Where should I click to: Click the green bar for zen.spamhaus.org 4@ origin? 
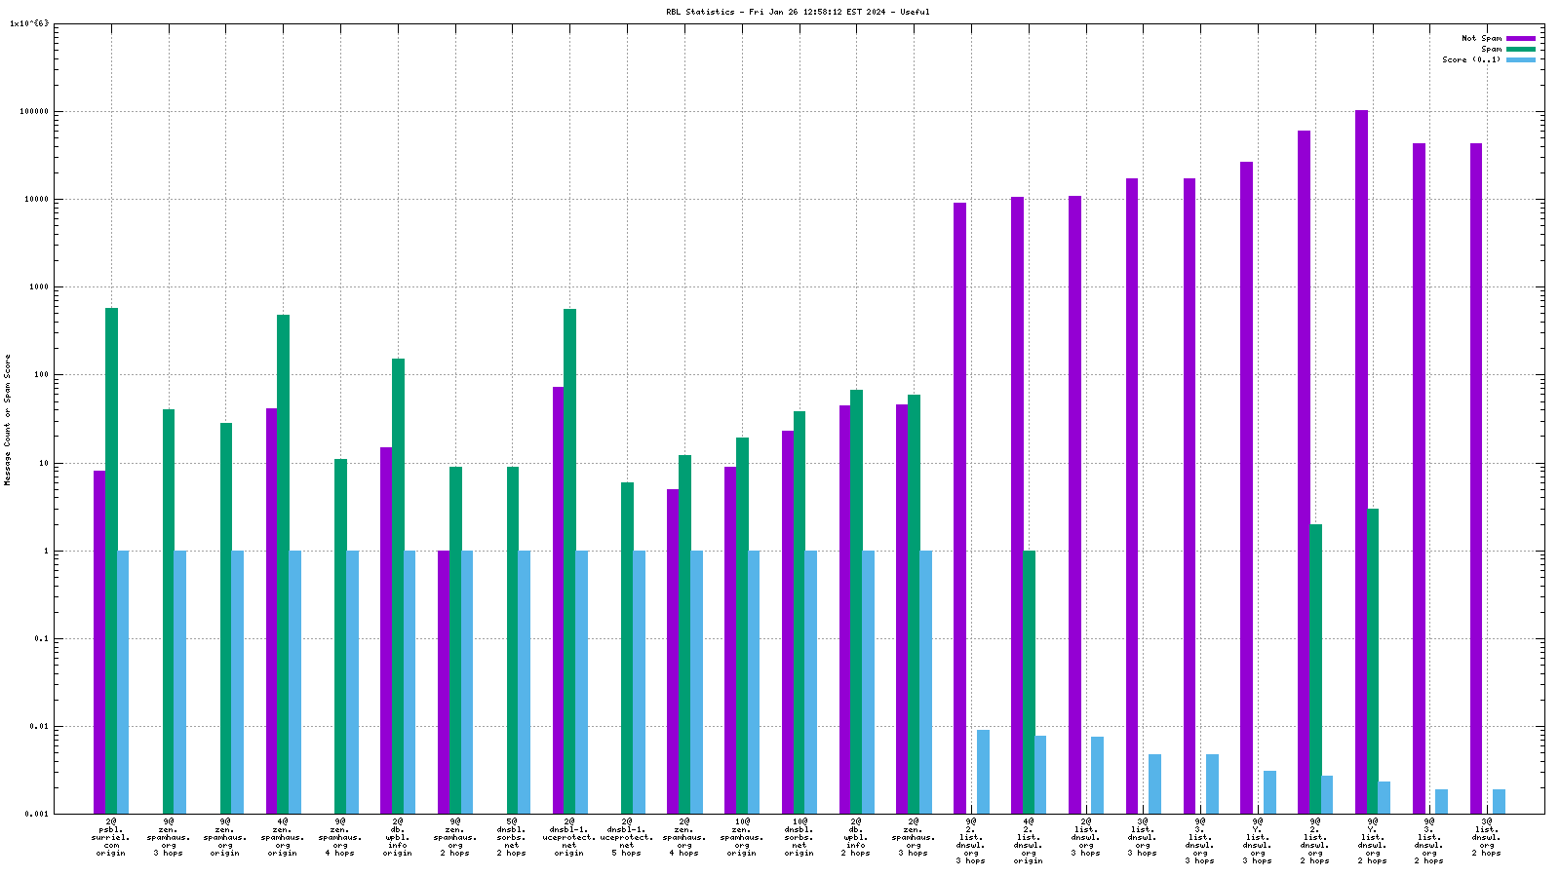coord(283,563)
